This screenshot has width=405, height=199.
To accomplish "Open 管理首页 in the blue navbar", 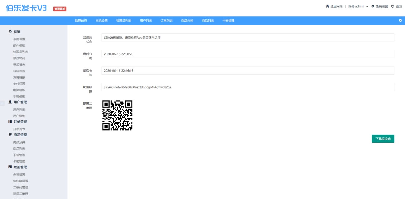I will (81, 21).
